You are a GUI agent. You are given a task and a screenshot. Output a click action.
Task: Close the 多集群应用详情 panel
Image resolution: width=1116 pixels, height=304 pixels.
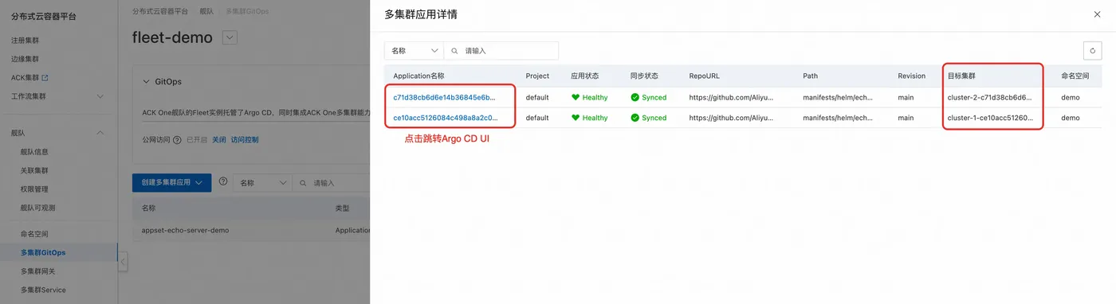pyautogui.click(x=1097, y=14)
